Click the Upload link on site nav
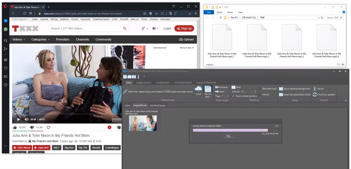 186,39
